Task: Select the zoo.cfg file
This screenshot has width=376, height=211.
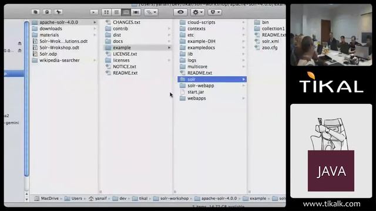Action: pyautogui.click(x=269, y=47)
